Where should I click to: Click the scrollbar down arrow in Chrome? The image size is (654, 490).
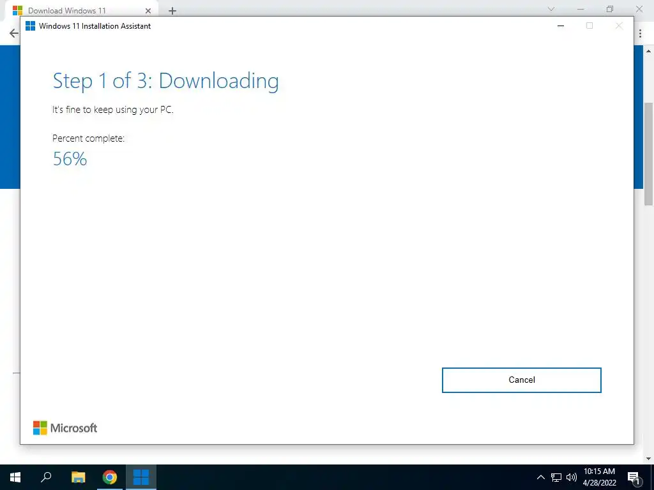click(649, 459)
